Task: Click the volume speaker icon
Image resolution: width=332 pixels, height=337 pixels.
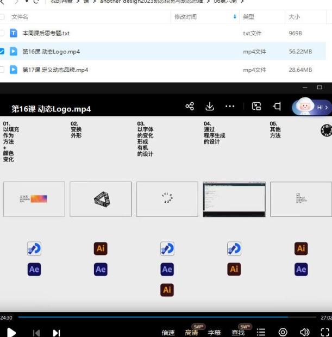Action: click(305, 332)
